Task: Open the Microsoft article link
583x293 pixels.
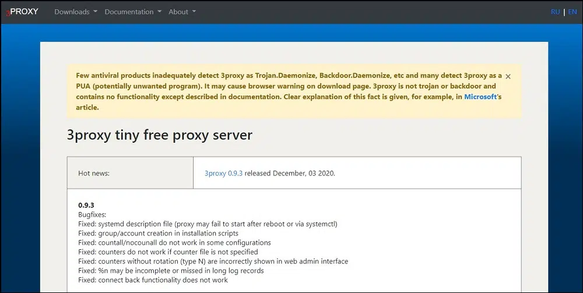Action: click(480, 97)
